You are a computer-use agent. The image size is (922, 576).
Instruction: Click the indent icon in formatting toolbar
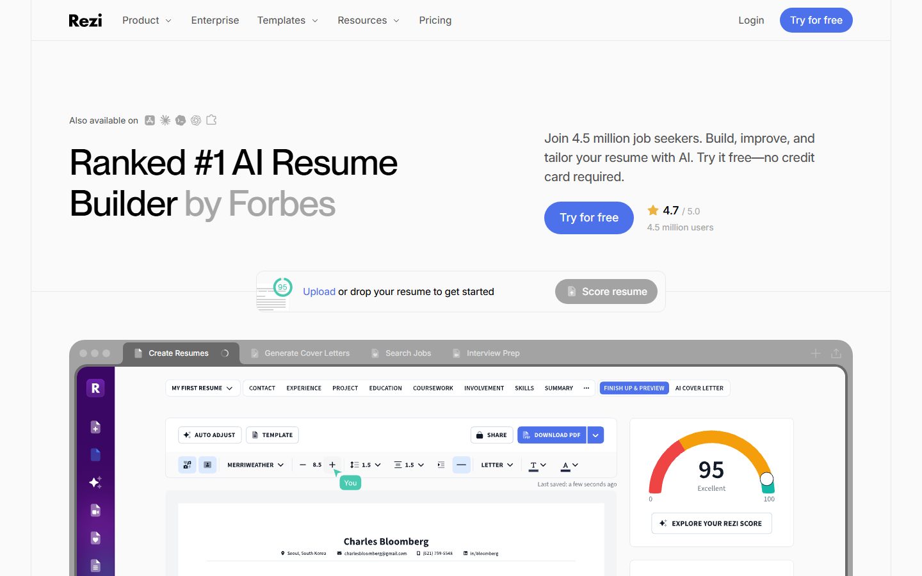441,465
